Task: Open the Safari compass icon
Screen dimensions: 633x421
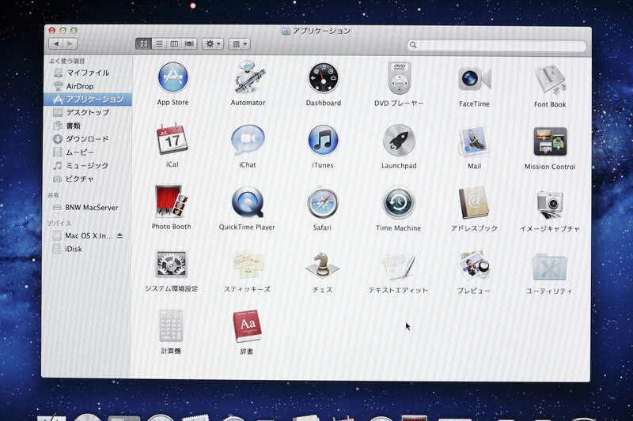Action: point(322,202)
